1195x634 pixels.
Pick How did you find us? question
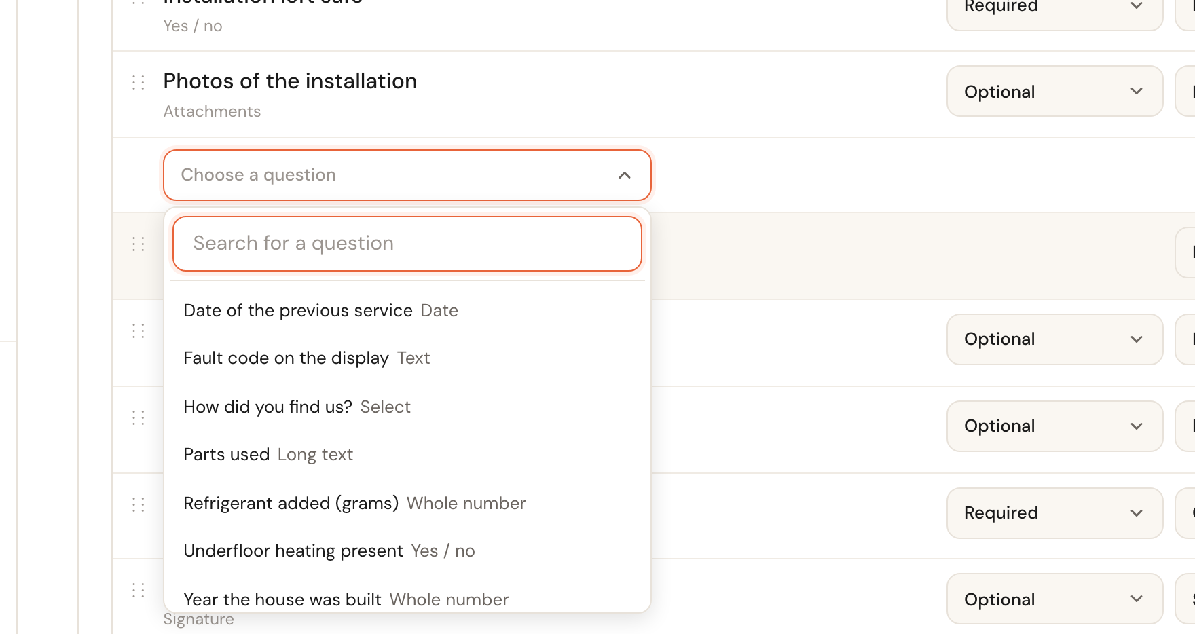[x=407, y=407]
